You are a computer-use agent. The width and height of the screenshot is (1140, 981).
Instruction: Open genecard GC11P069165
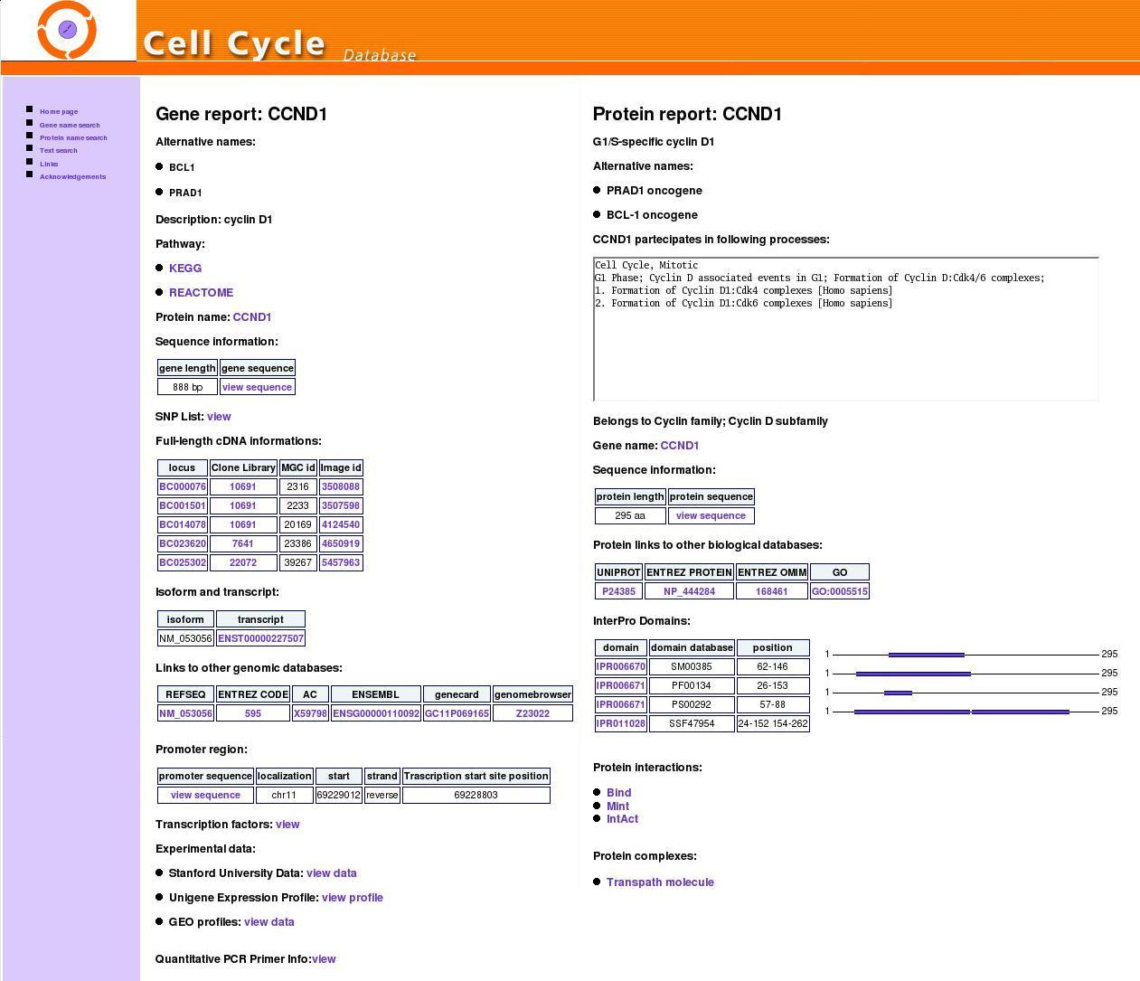tap(457, 713)
